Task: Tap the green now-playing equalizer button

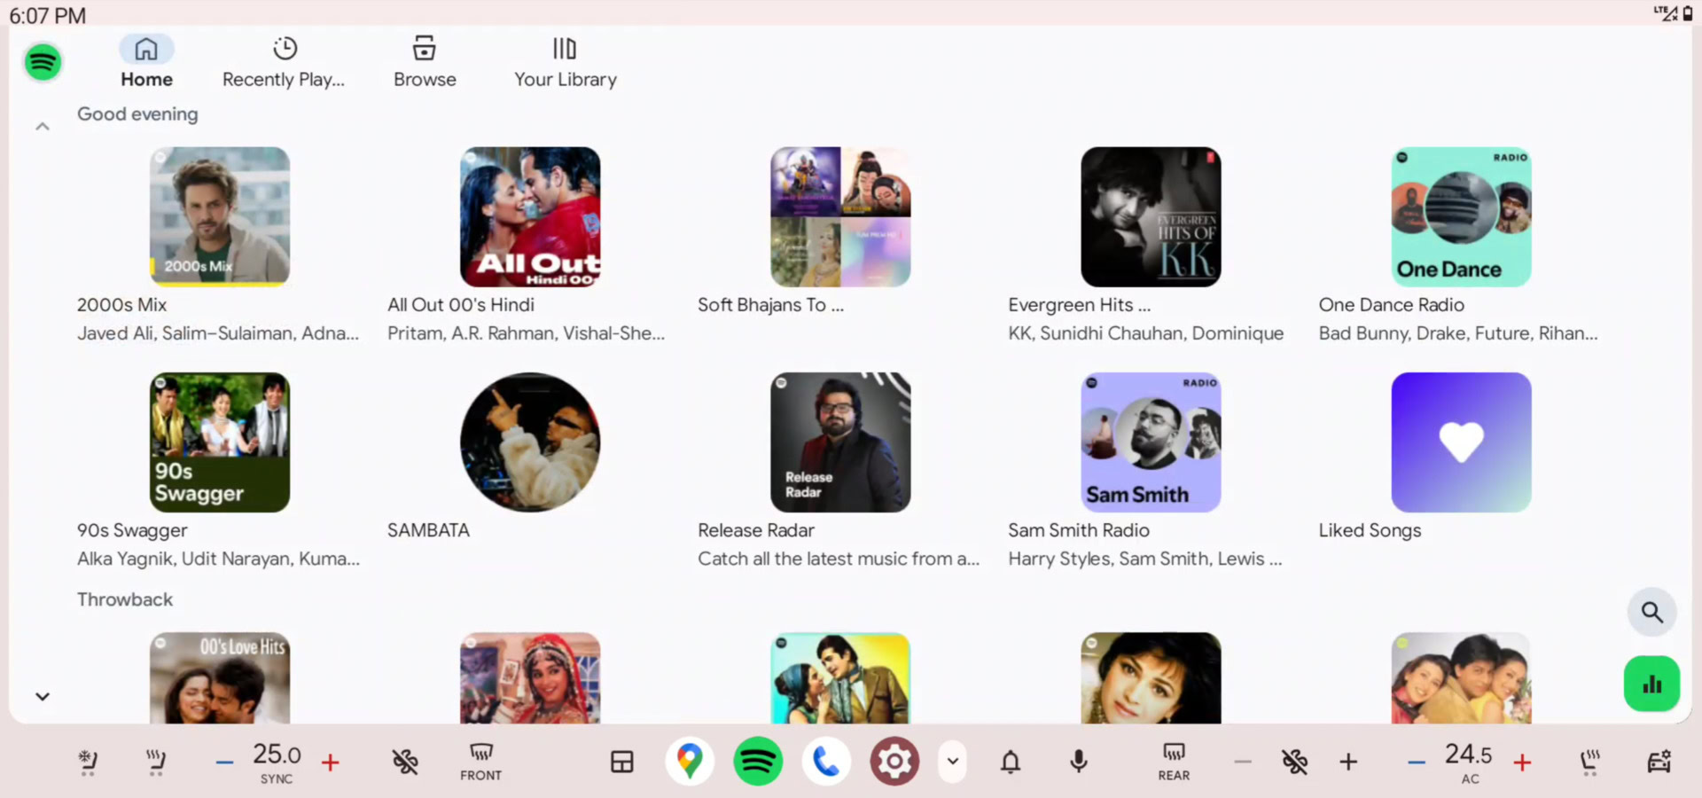Action: click(x=1651, y=684)
